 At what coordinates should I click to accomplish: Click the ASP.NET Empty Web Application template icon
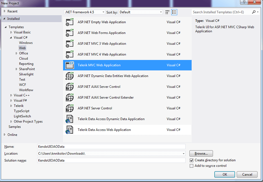69,22
